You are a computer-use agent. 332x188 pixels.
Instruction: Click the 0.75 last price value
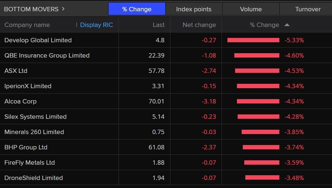(x=158, y=132)
